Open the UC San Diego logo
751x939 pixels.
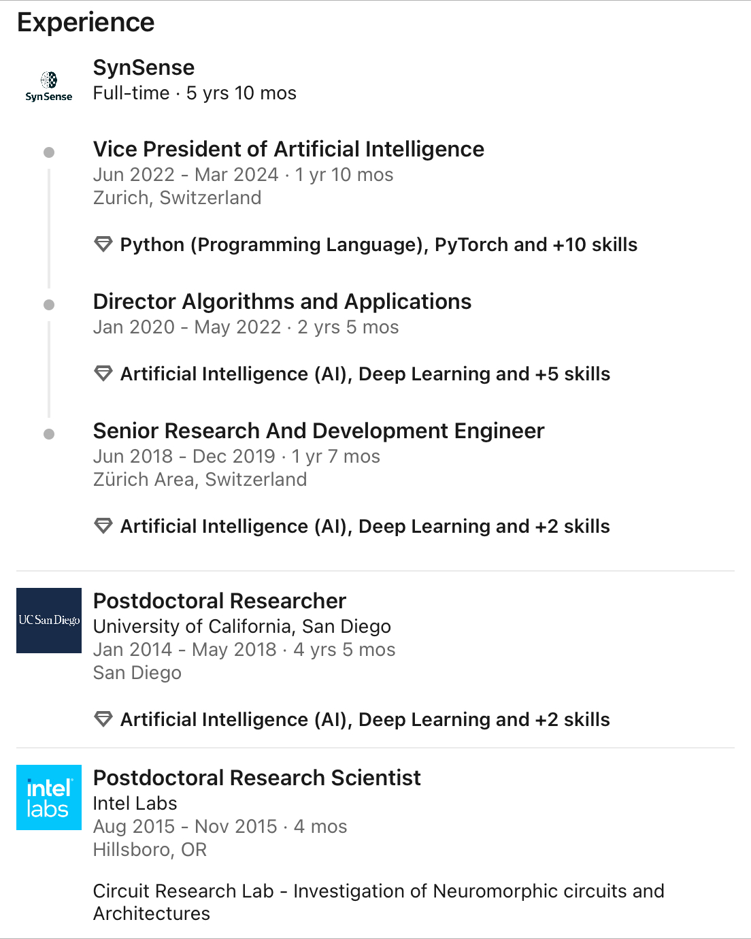[x=49, y=621]
